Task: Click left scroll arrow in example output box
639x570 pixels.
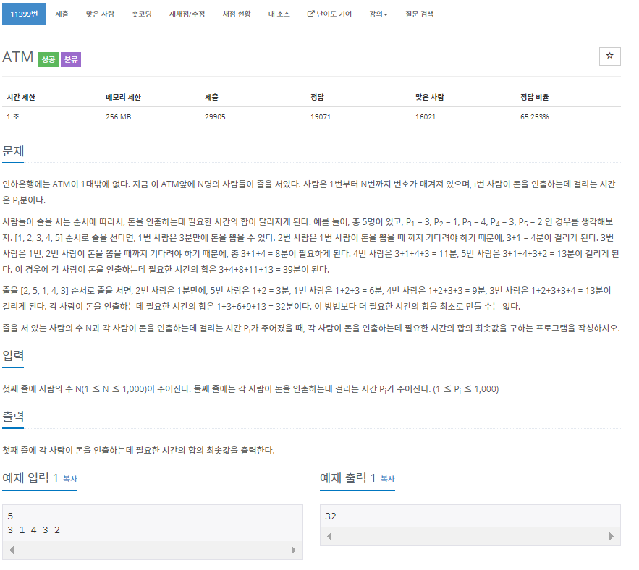Action: pyautogui.click(x=329, y=536)
